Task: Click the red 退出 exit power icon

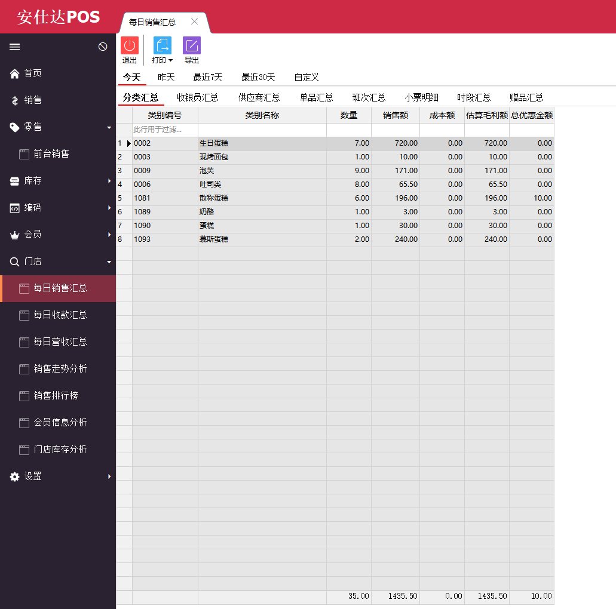Action: [130, 45]
